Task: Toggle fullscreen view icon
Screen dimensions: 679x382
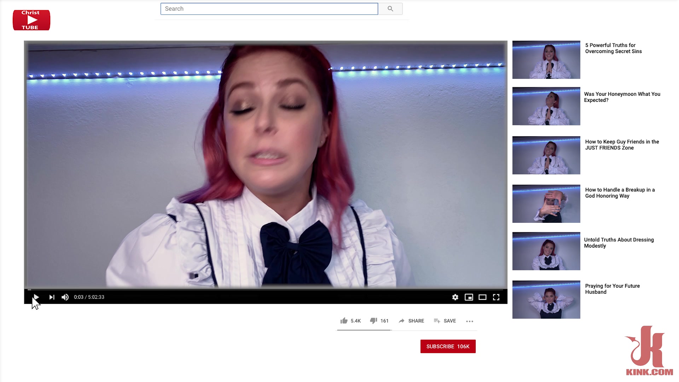Action: (496, 297)
